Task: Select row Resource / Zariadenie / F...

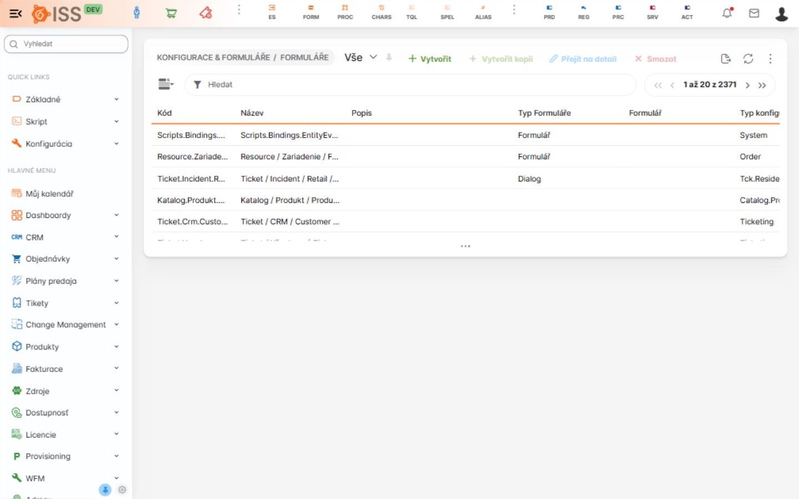Action: coord(465,157)
